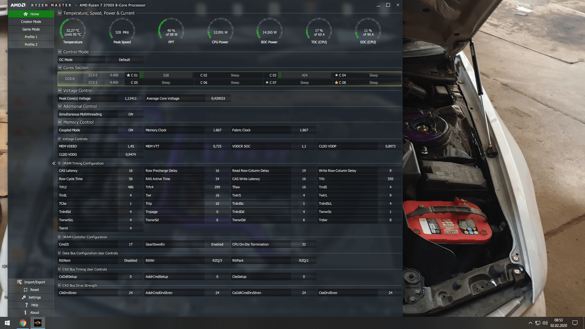The height and width of the screenshot is (329, 585).
Task: Click the Memory Clock value 1.867
Action: pyautogui.click(x=217, y=130)
